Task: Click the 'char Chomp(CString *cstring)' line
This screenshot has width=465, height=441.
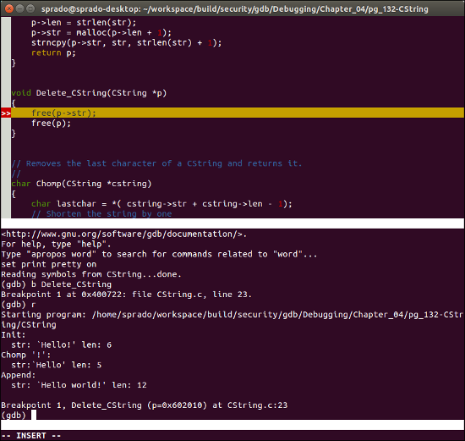Action: 81,184
